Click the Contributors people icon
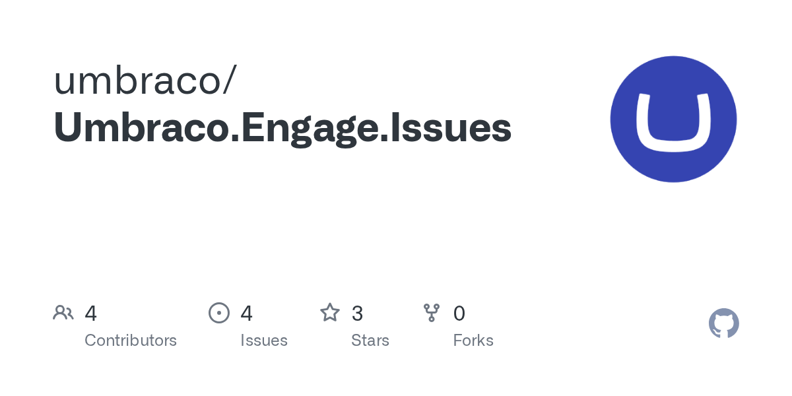 63,313
